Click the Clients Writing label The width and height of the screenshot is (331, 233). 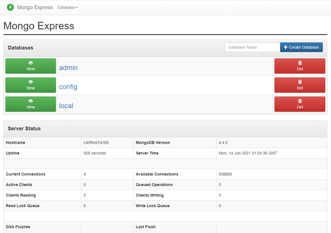point(150,195)
